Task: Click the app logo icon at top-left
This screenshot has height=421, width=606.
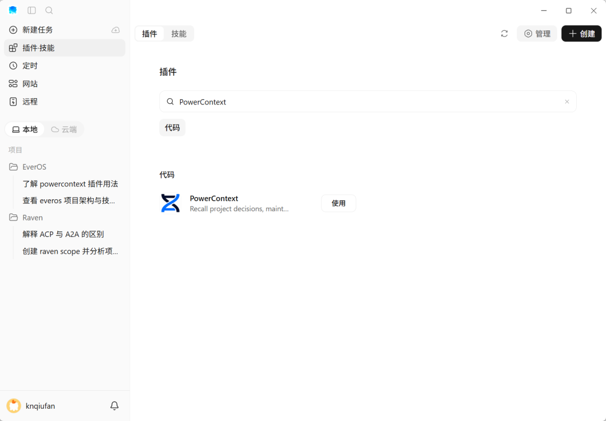Action: point(13,11)
